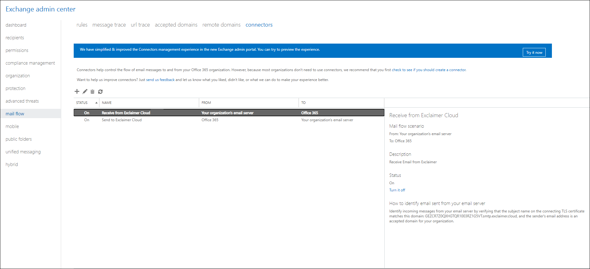Viewport: 590px width, 269px height.
Task: Turn off the selected connector via 'Turn it off'
Action: point(397,190)
